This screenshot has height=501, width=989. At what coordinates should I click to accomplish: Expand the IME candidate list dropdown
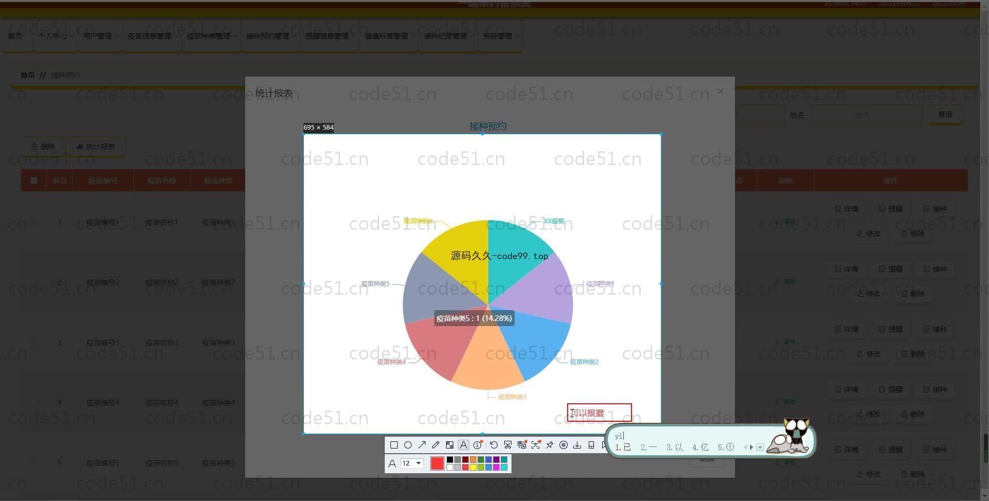pos(760,448)
